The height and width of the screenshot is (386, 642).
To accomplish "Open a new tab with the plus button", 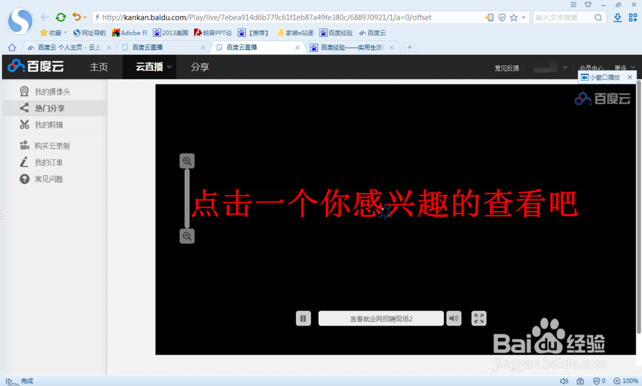I will coord(410,47).
